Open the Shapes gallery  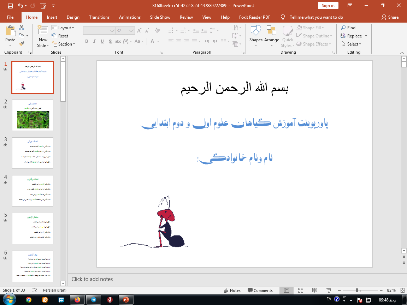pyautogui.click(x=255, y=35)
